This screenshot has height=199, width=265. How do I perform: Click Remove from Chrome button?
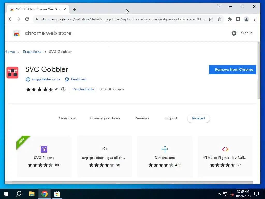[232, 69]
